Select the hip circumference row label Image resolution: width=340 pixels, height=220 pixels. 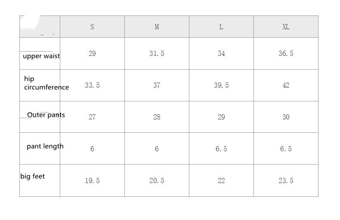(x=46, y=83)
